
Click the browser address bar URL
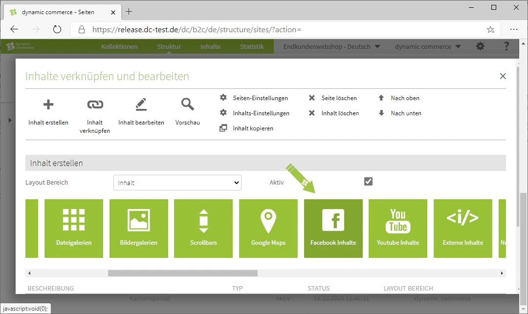(197, 30)
